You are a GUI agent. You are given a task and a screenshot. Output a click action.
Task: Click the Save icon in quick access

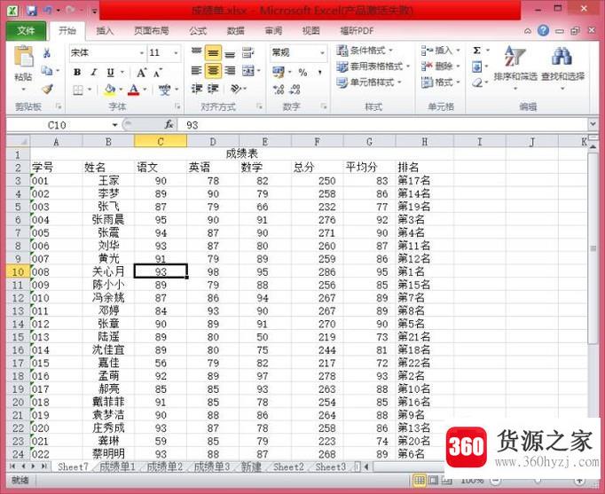pos(32,11)
